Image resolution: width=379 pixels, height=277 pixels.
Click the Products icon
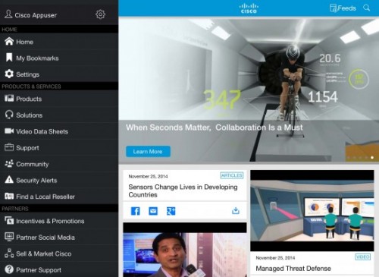click(9, 98)
